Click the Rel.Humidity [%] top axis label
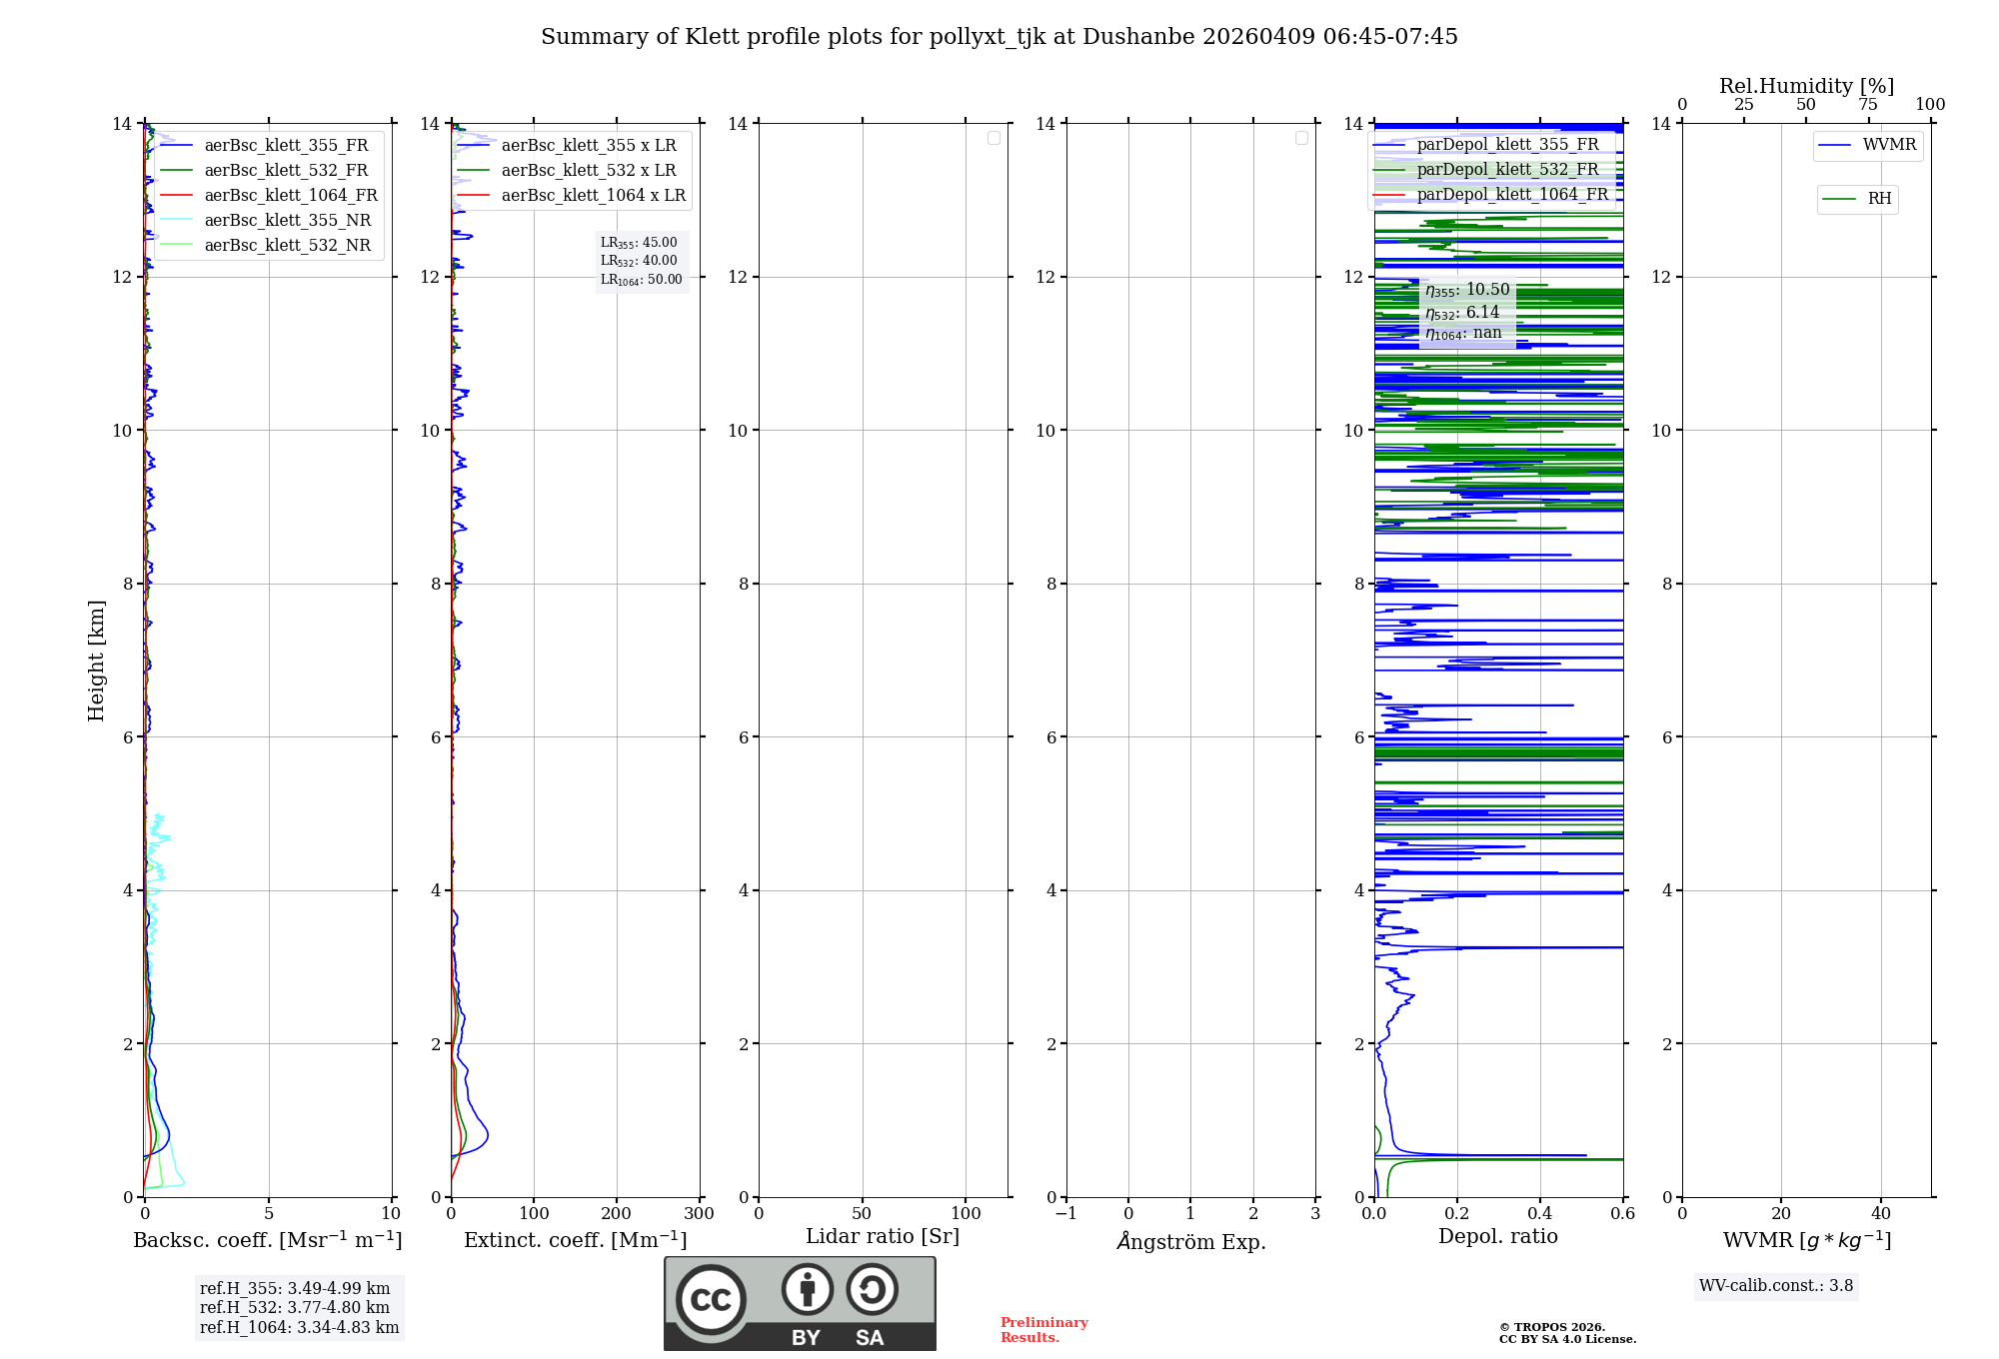Screen dimensions: 1999x1359 pos(1806,86)
